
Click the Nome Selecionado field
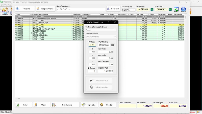(81, 9)
